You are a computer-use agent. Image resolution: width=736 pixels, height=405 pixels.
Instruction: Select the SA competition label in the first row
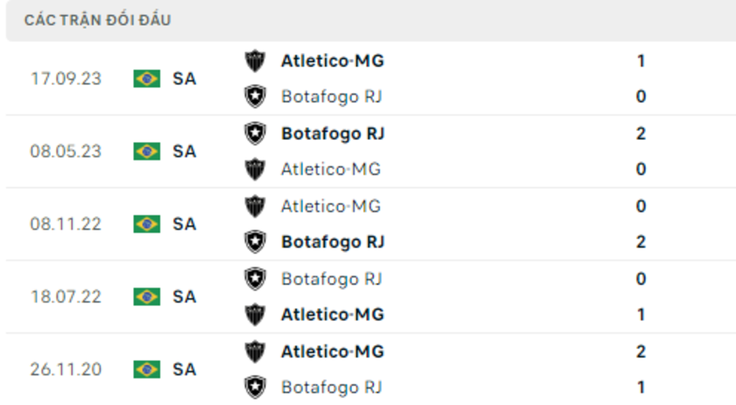click(x=185, y=79)
